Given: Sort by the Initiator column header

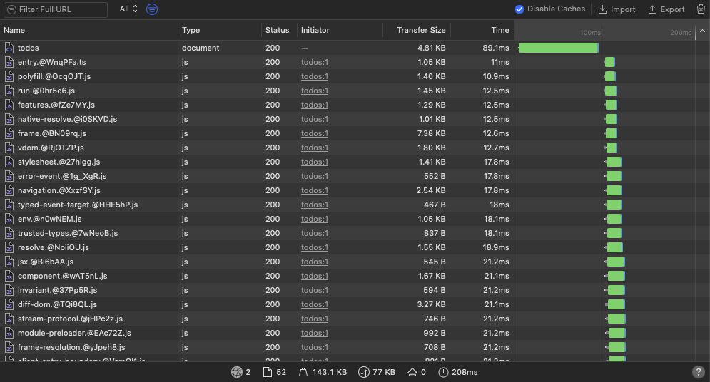Looking at the screenshot, I should click(315, 30).
